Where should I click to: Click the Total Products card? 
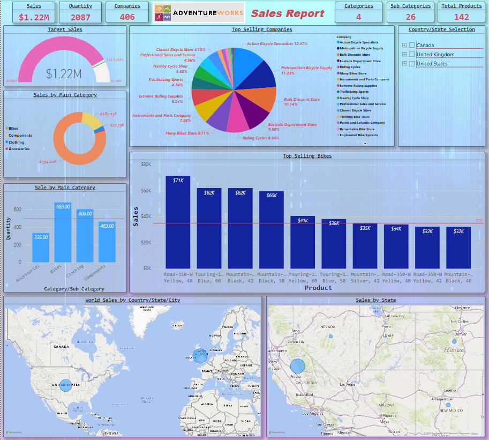(461, 12)
